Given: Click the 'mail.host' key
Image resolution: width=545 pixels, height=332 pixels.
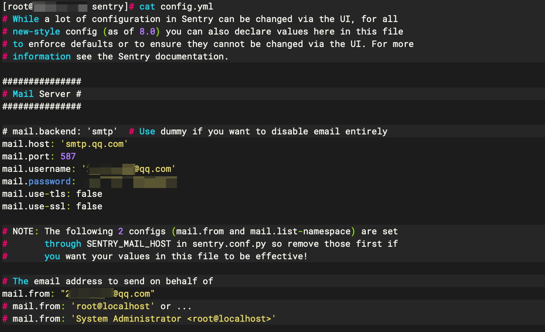Looking at the screenshot, I should [x=26, y=144].
